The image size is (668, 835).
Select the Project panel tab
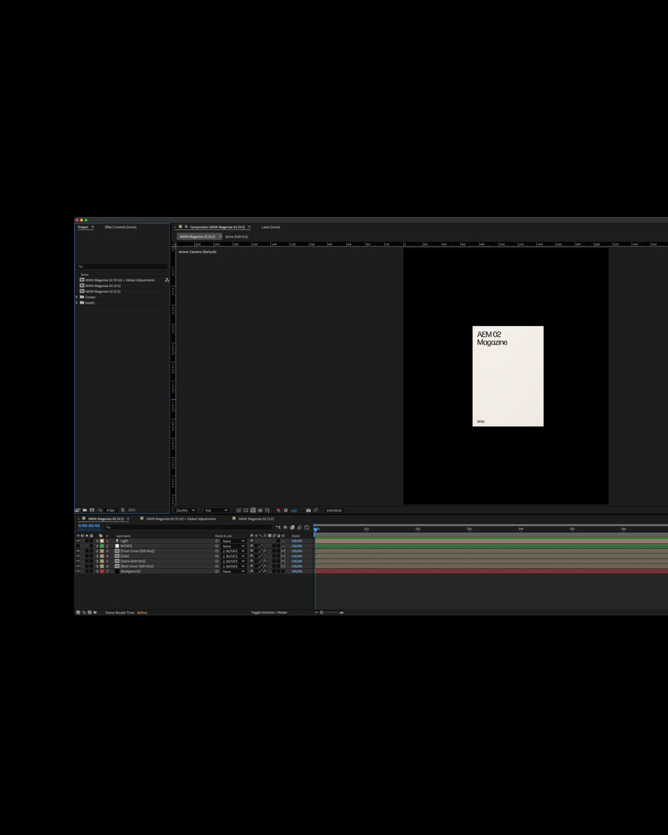(x=83, y=227)
